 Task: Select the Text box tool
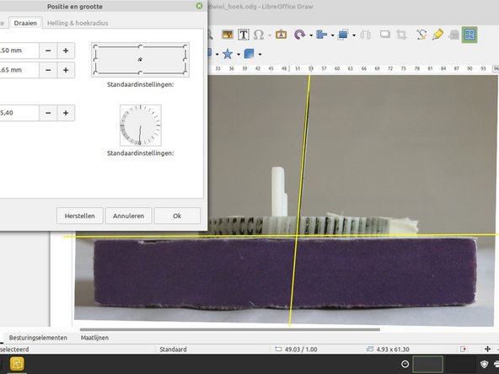tap(244, 35)
